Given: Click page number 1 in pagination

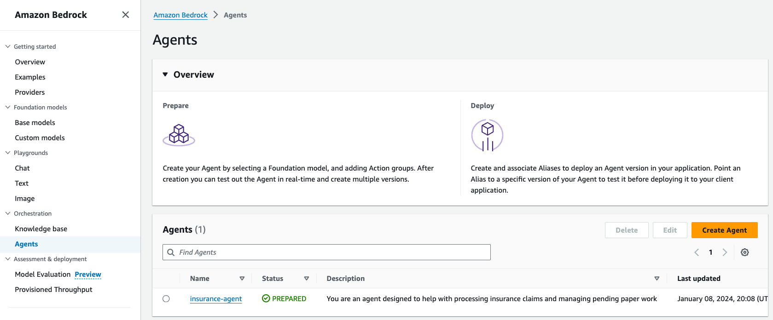Looking at the screenshot, I should click(711, 252).
